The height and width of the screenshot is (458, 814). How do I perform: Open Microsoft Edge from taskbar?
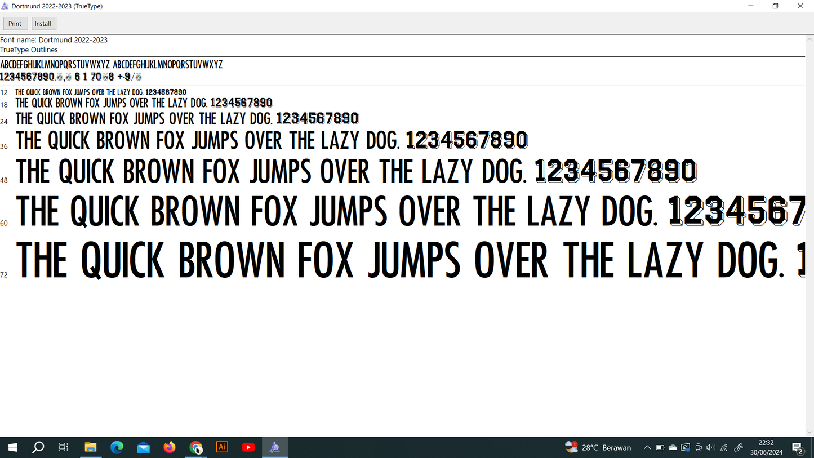click(x=117, y=447)
